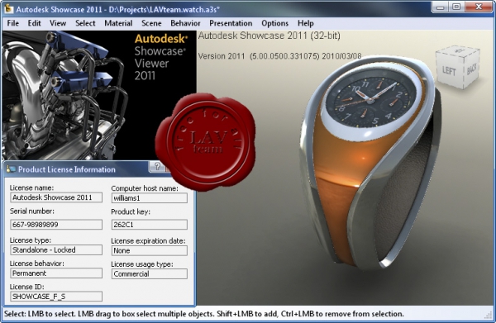Click the License name field
The width and height of the screenshot is (496, 323).
pyautogui.click(x=56, y=197)
